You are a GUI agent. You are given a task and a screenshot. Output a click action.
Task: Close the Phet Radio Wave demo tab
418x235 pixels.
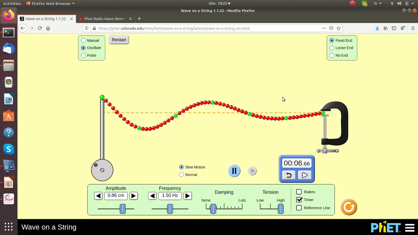pos(130,19)
